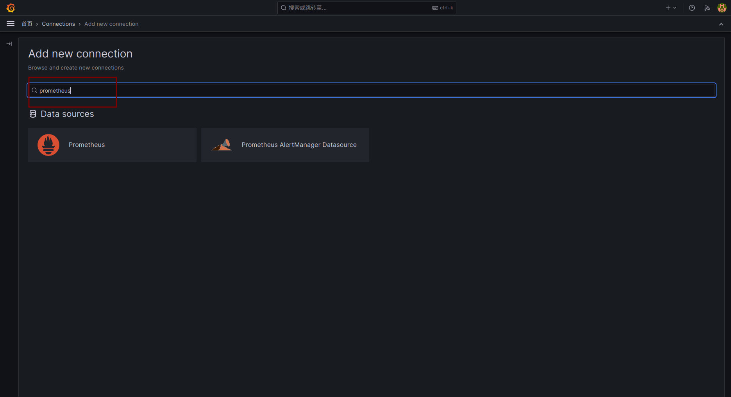Image resolution: width=731 pixels, height=397 pixels.
Task: Select the Prometheus data source card
Action: pos(112,145)
